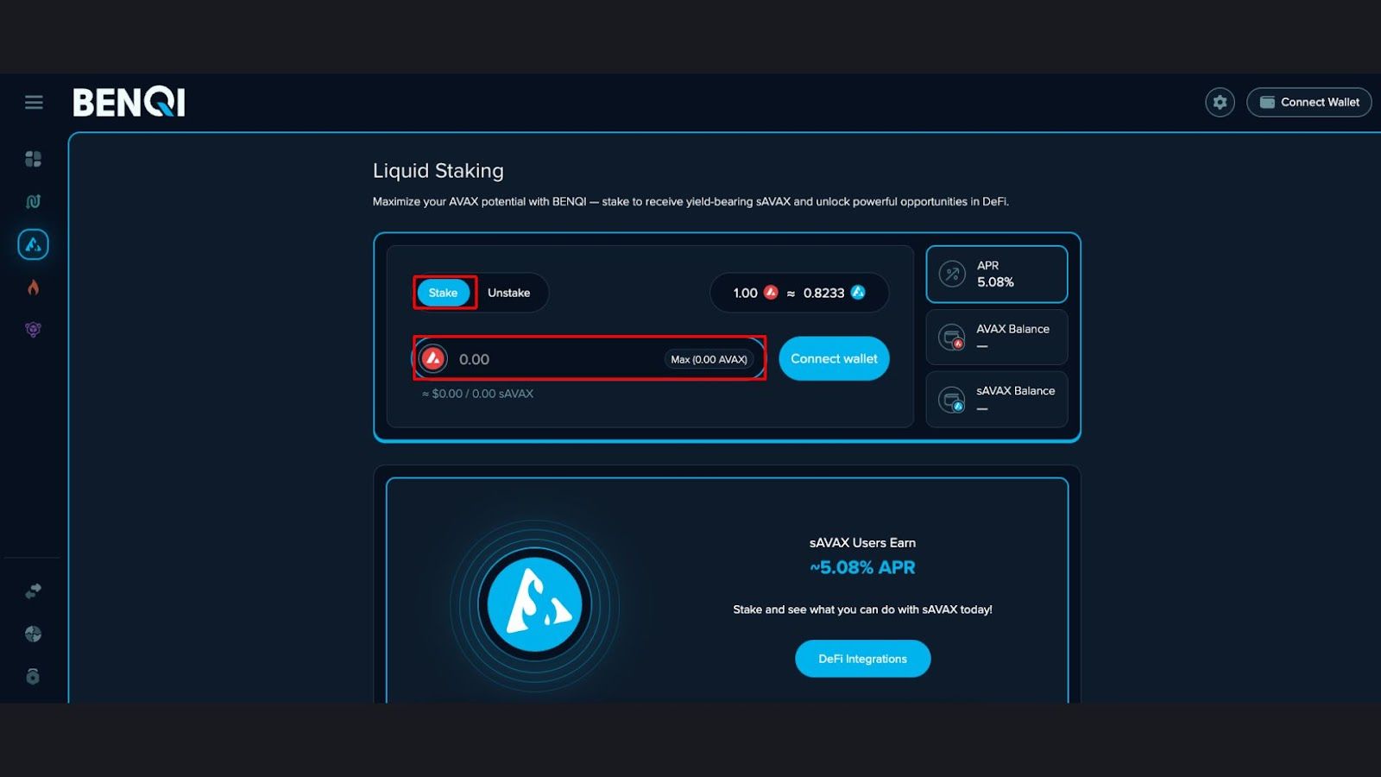1381x777 pixels.
Task: Click the '~5.08% APR' text
Action: (862, 567)
